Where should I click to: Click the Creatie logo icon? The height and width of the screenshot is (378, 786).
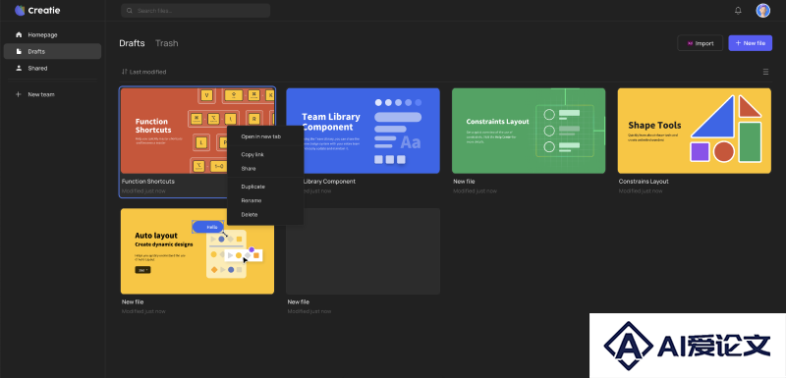point(20,11)
